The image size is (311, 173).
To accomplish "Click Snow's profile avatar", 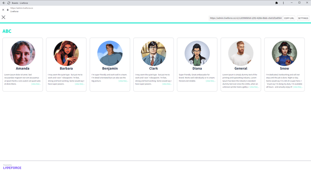I will pos(285,53).
